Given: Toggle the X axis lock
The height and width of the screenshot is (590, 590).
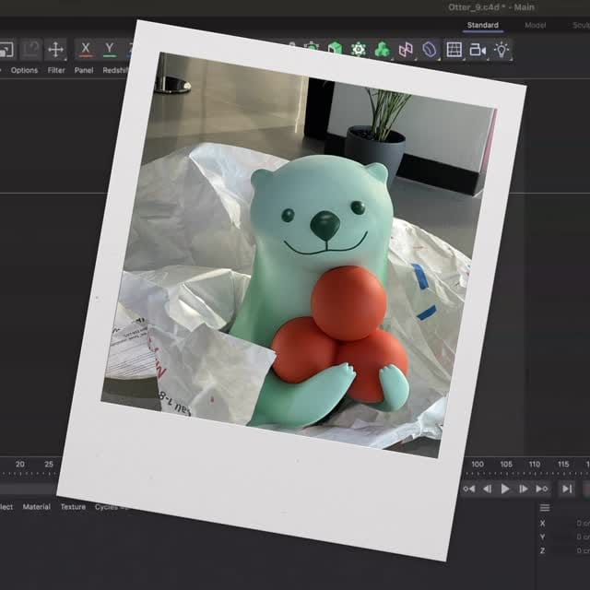Looking at the screenshot, I should [86, 49].
